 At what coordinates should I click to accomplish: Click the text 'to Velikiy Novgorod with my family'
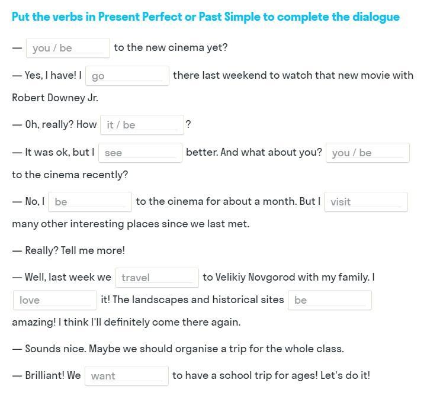(286, 277)
